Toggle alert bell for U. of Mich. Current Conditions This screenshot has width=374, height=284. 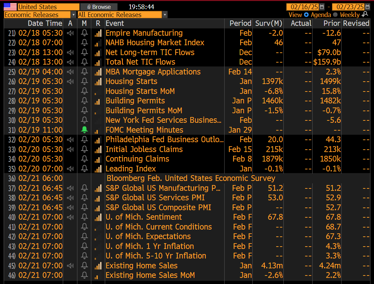[x=84, y=227]
